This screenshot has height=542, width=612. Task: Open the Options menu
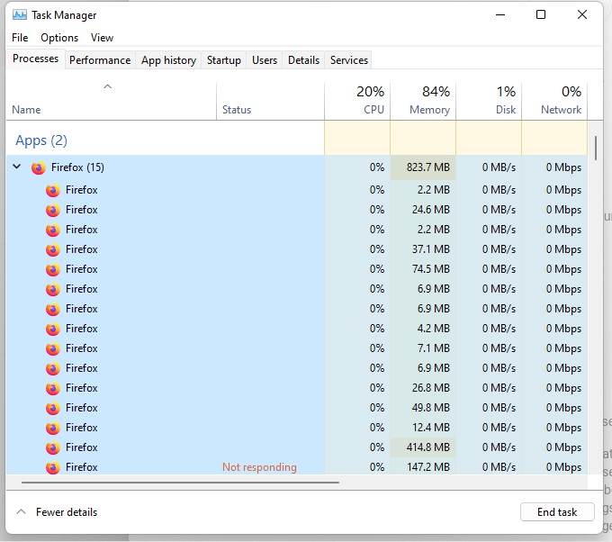59,38
